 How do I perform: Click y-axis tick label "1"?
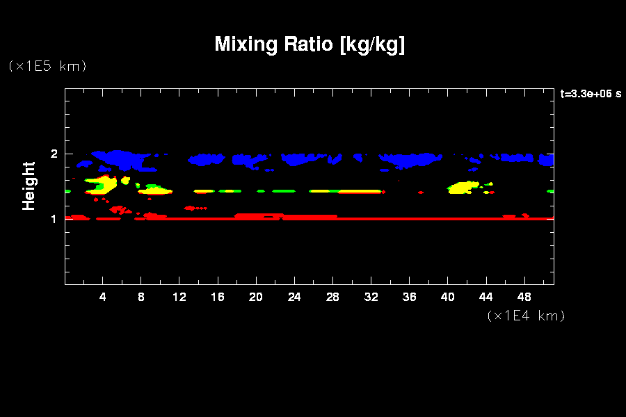54,219
